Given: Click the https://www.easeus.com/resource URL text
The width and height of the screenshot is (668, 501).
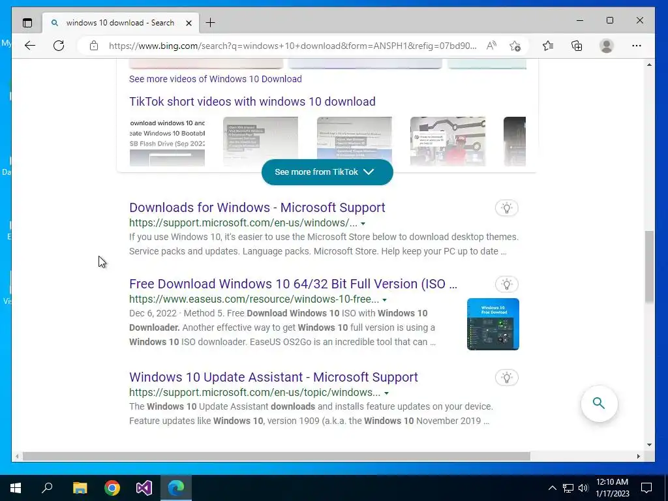Looking at the screenshot, I should pyautogui.click(x=254, y=299).
